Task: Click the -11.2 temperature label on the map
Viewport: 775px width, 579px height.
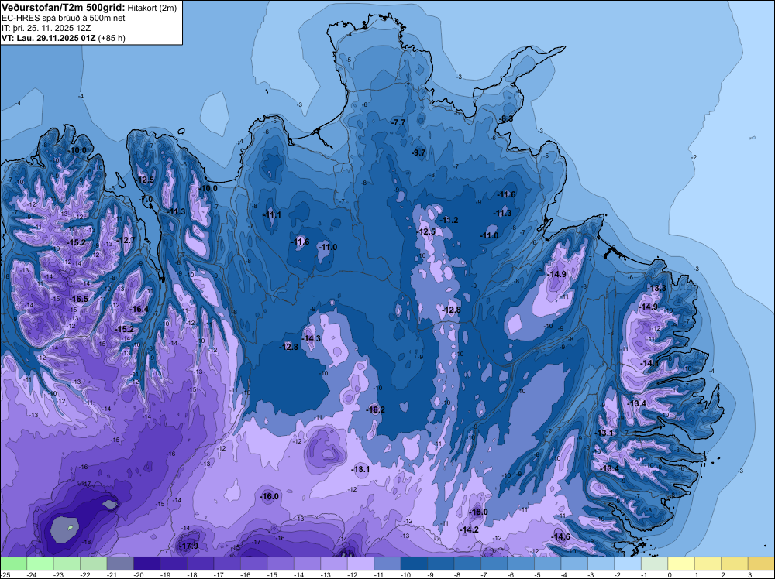Action: [449, 220]
